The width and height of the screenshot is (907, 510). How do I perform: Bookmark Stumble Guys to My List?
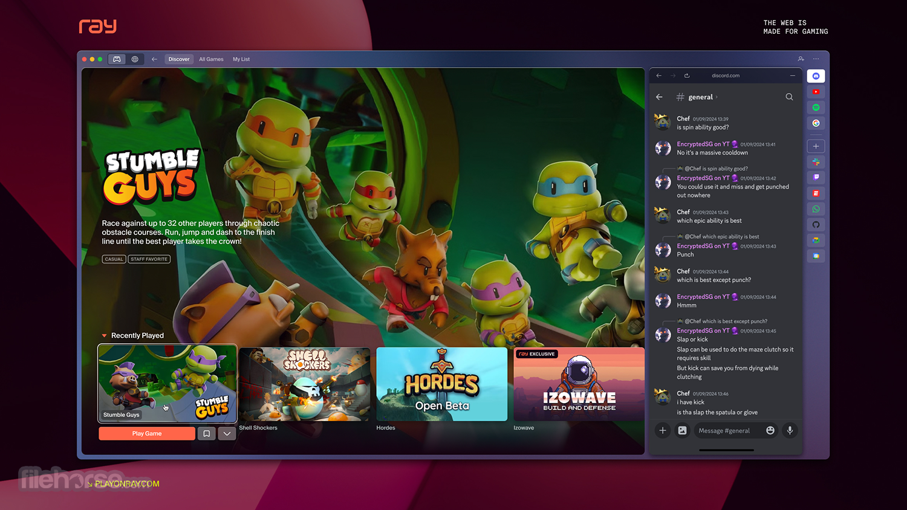(x=206, y=433)
